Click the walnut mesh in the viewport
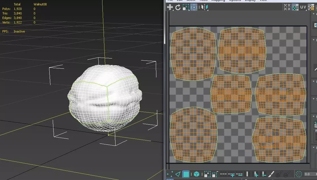This screenshot has height=180, width=317. 105,98
